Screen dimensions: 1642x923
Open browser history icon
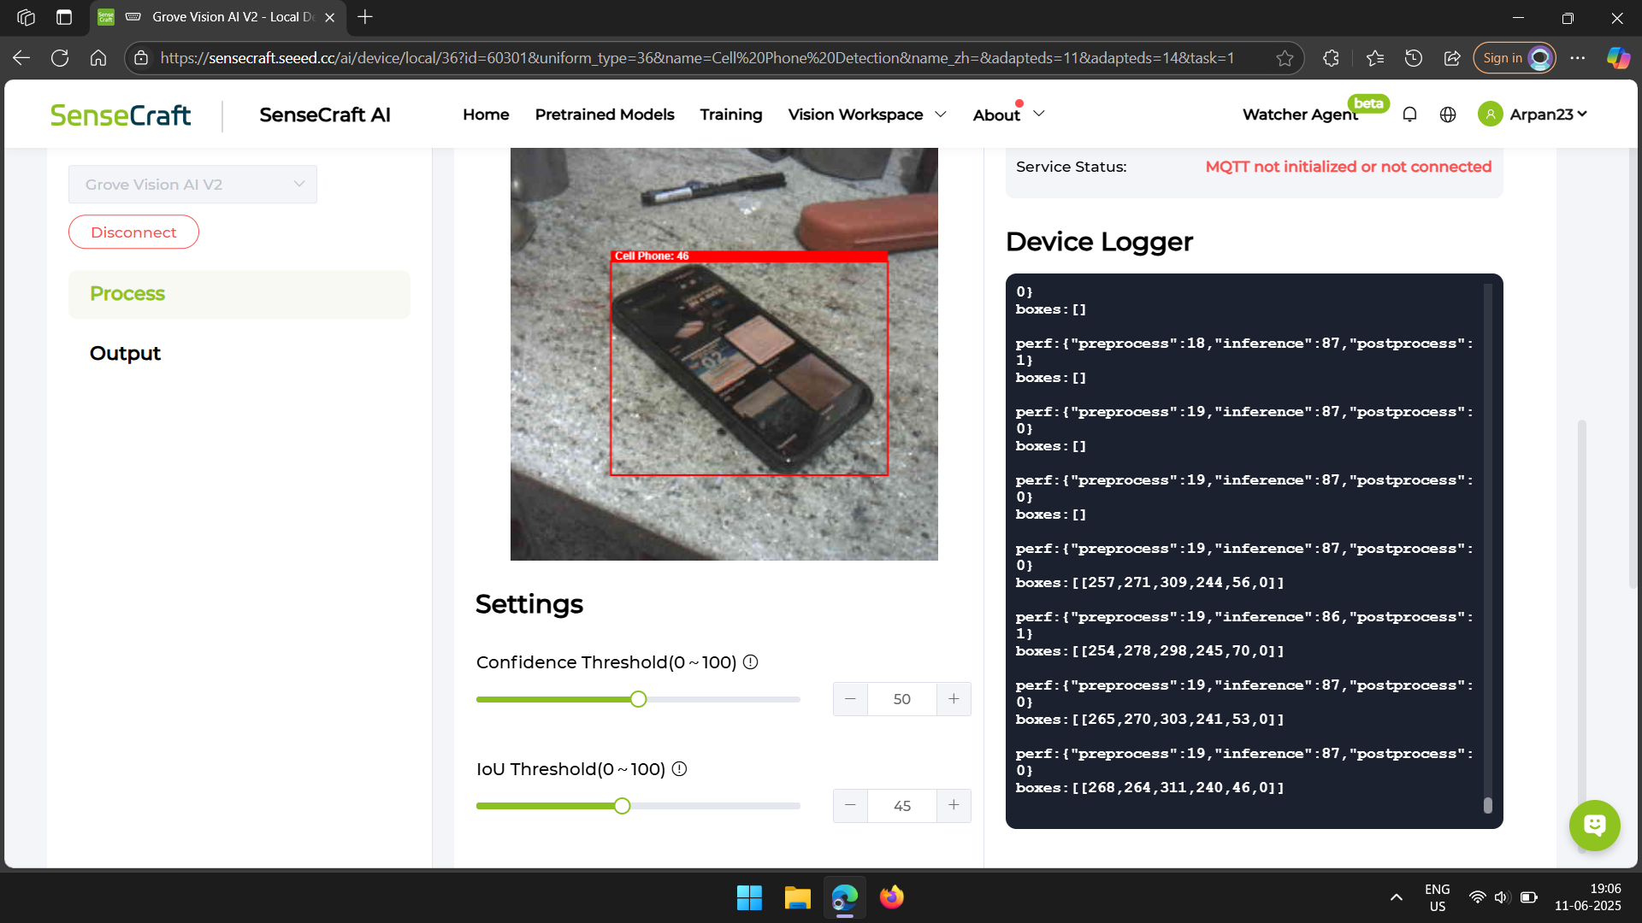click(1414, 58)
